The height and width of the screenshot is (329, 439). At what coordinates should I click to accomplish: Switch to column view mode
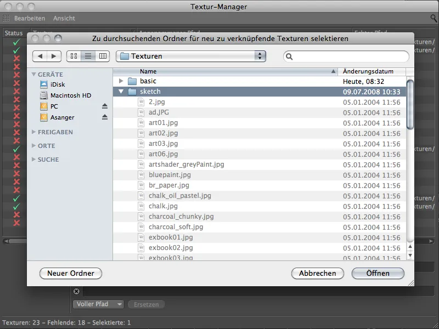pos(103,56)
